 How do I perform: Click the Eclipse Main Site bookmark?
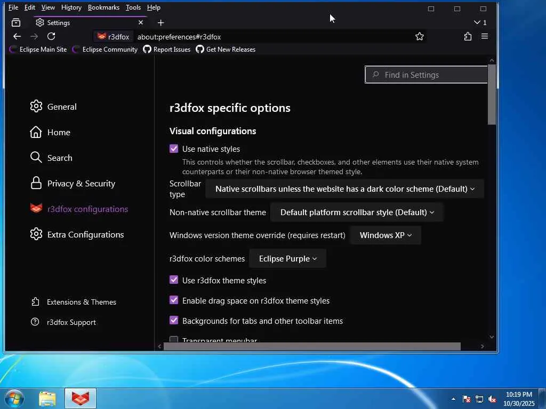38,50
